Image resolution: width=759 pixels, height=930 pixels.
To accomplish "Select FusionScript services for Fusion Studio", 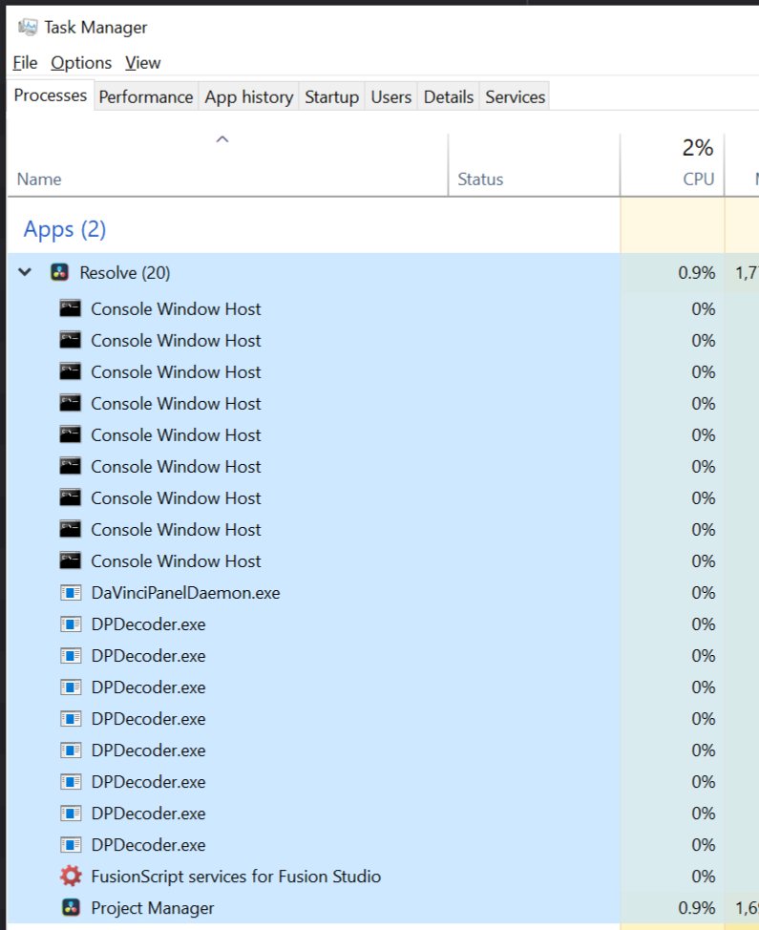I will [383, 876].
